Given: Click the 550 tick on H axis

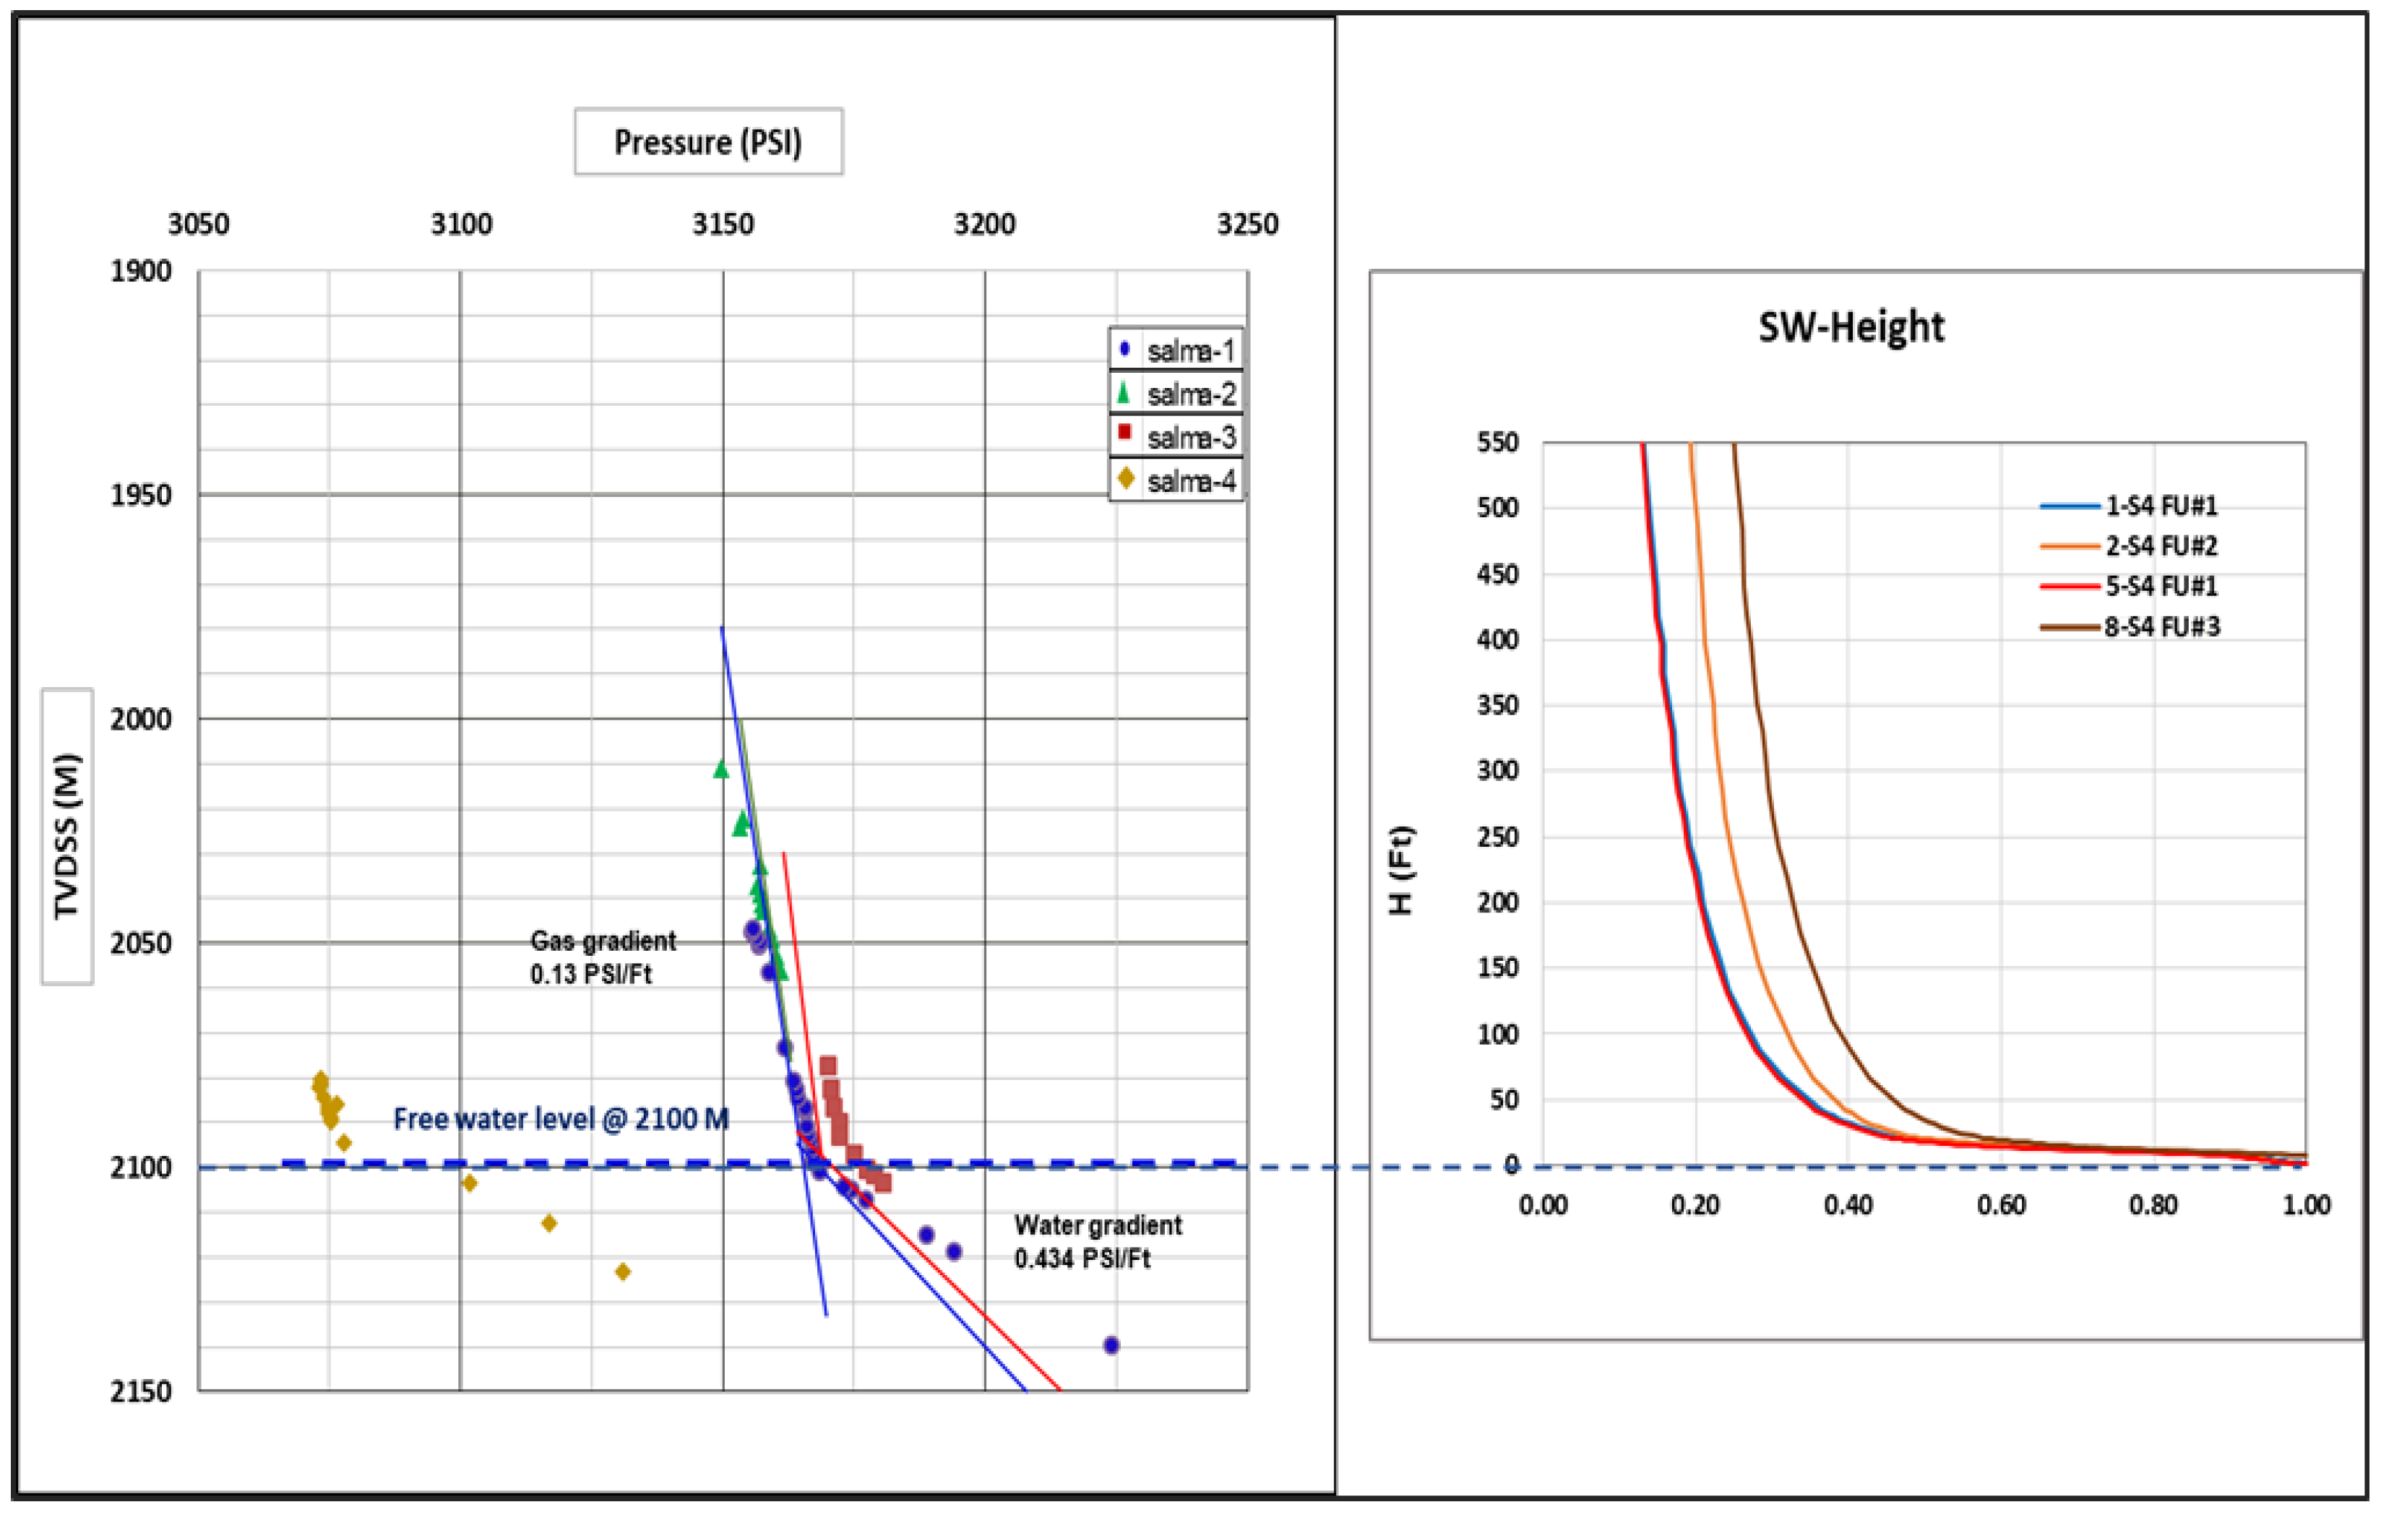Looking at the screenshot, I should pyautogui.click(x=1497, y=442).
